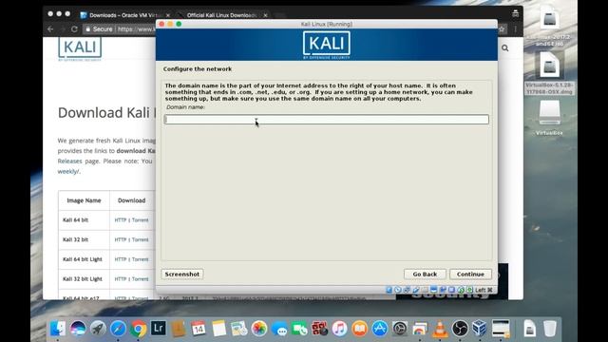The height and width of the screenshot is (342, 608).
Task: Click Torrent link for Kali 64 bit
Action: pyautogui.click(x=140, y=219)
